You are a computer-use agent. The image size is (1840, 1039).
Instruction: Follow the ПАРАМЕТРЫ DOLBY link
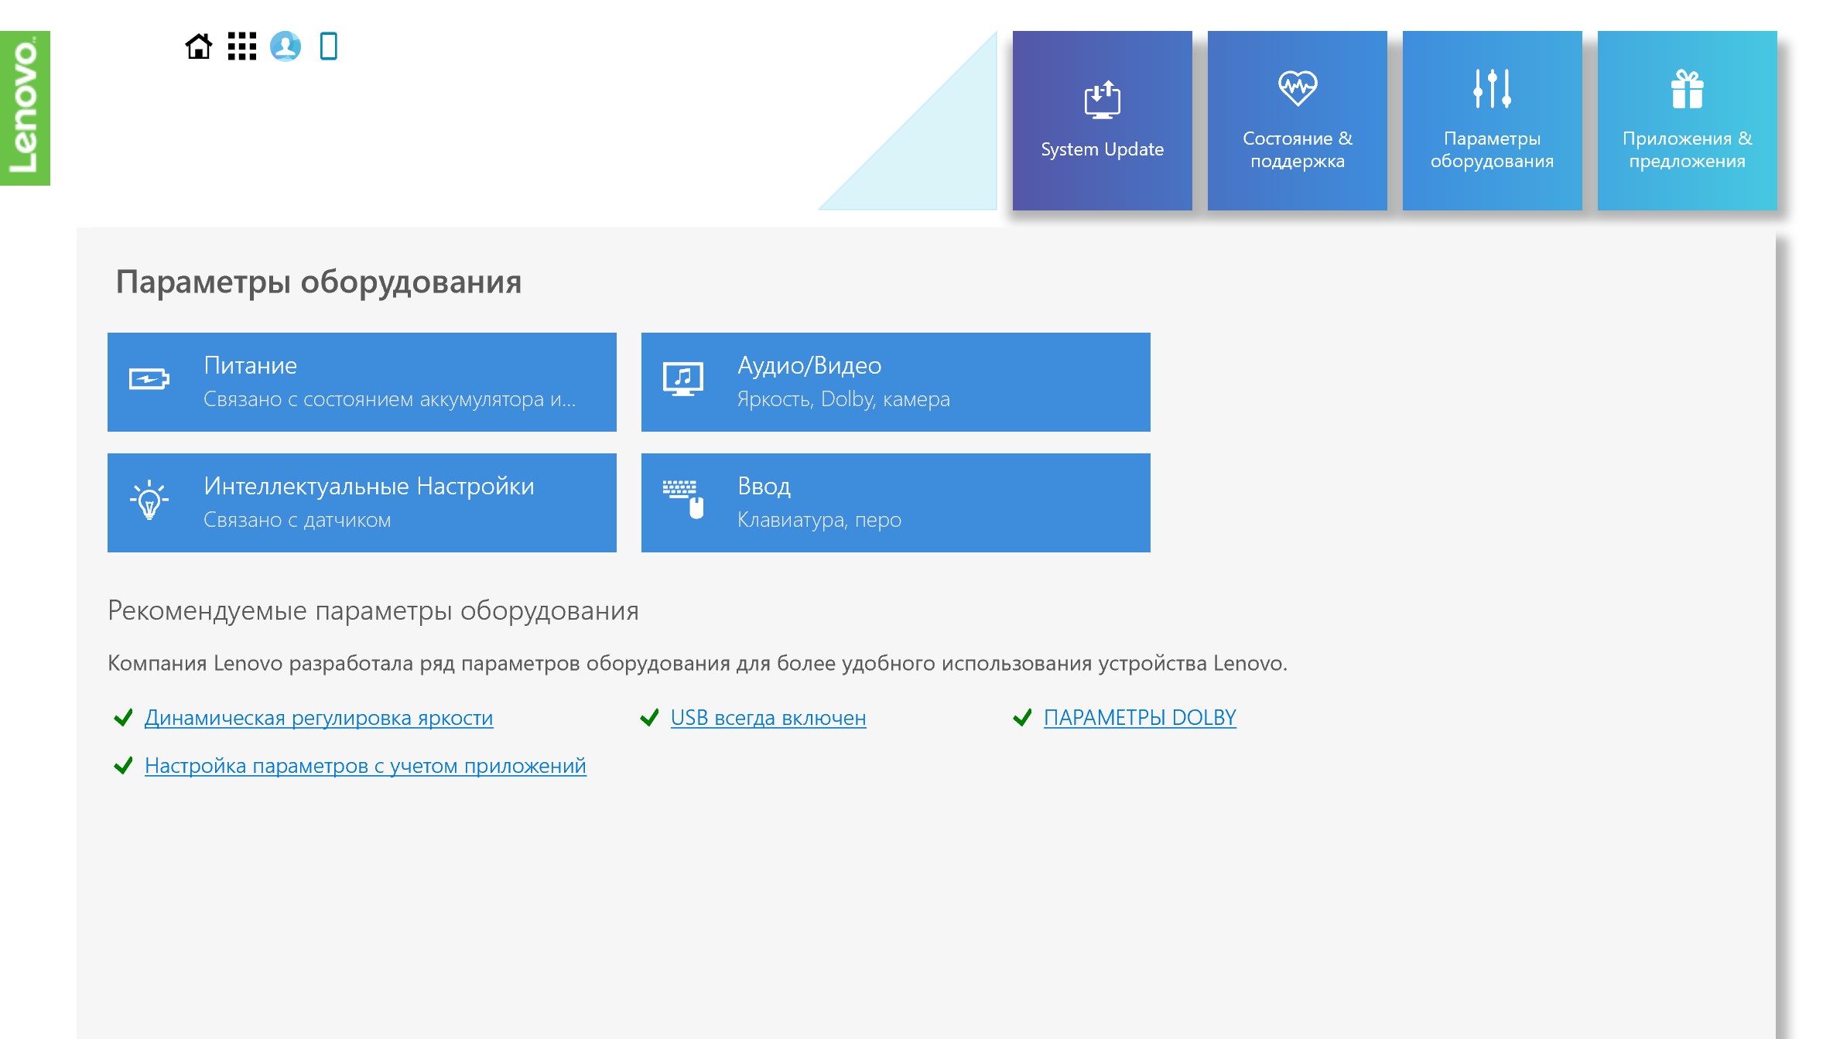coord(1140,718)
